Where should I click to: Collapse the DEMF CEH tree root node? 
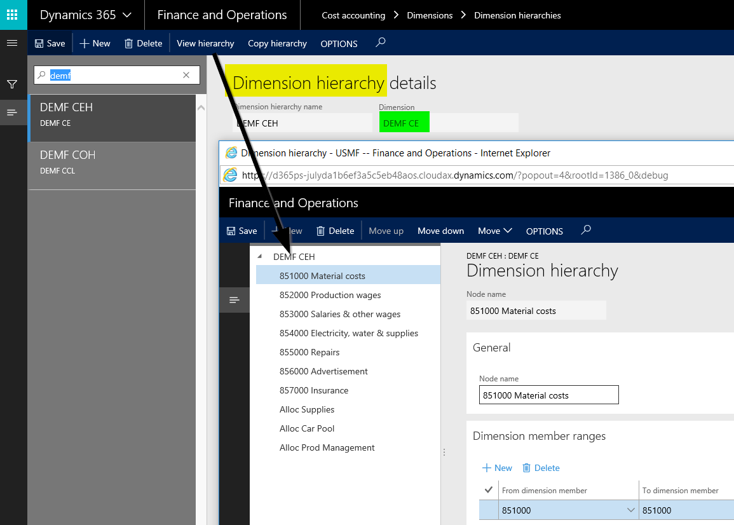click(x=259, y=257)
